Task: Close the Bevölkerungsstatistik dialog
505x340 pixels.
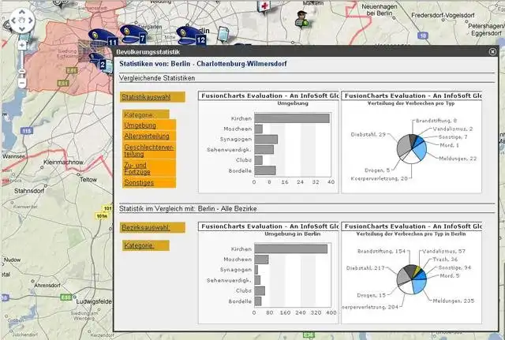Action: coord(492,51)
